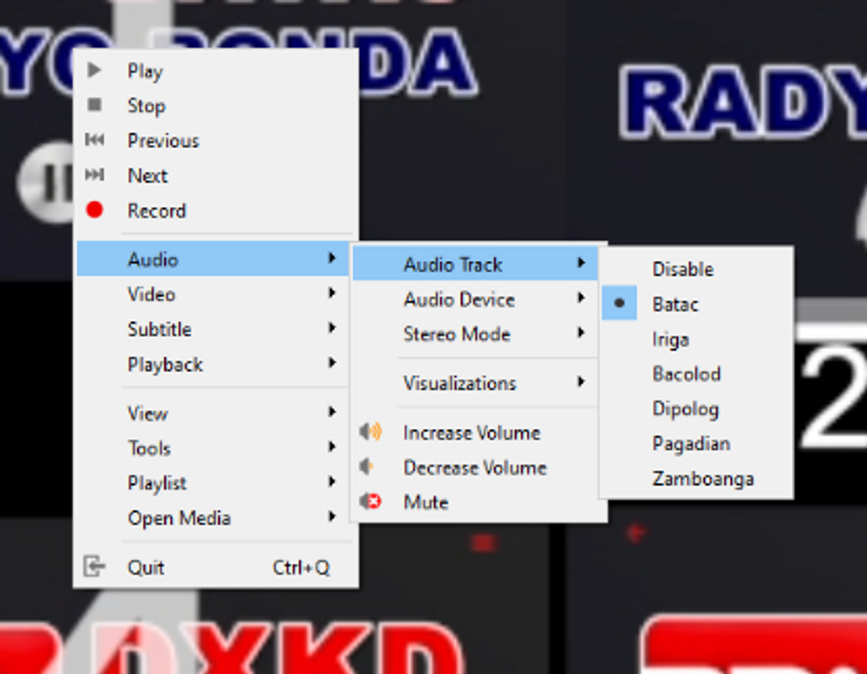Screen dimensions: 867x674
Task: Open the Audio menu entry
Action: tap(213, 259)
